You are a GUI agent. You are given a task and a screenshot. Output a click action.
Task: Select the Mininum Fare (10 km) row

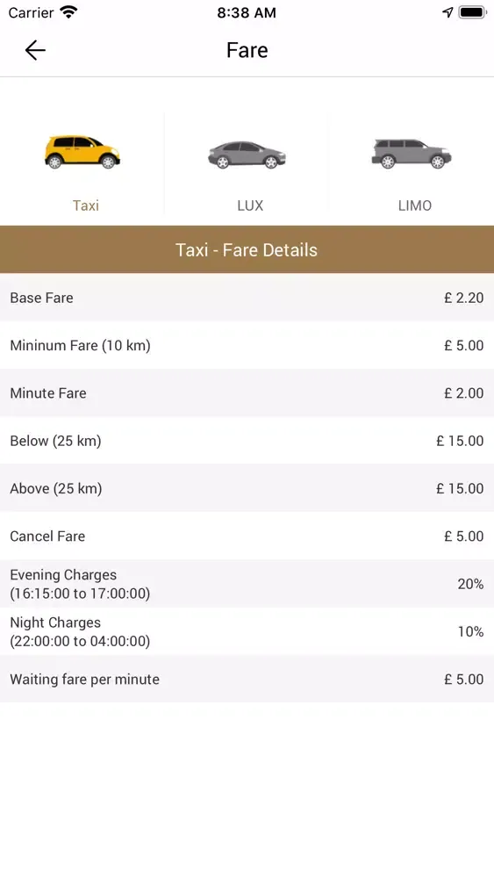coord(247,345)
